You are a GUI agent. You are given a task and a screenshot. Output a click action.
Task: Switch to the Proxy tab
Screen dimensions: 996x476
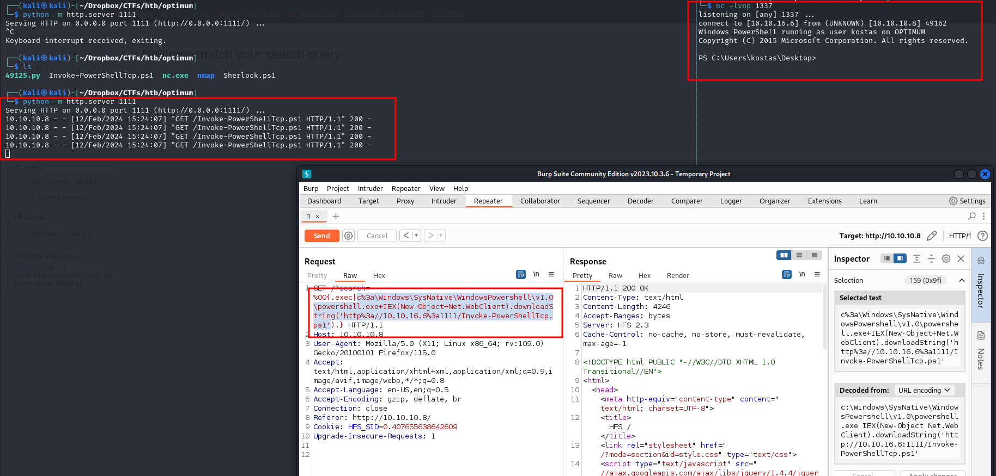(405, 201)
